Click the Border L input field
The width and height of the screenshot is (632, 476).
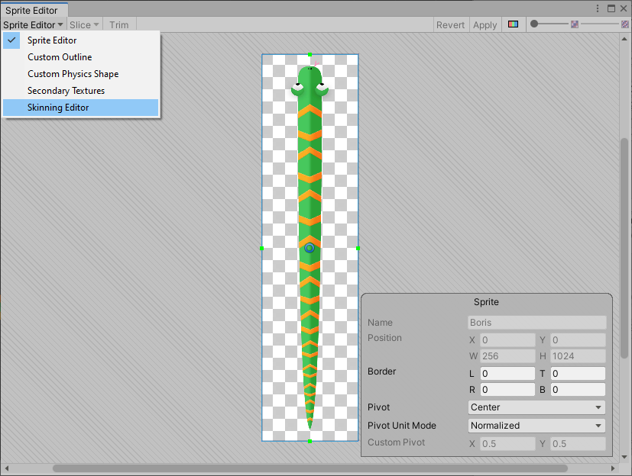click(507, 374)
